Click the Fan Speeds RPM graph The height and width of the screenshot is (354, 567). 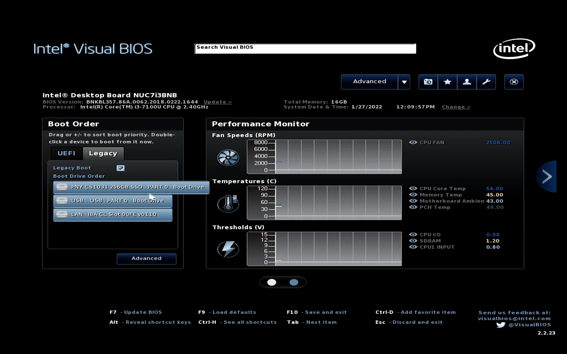pyautogui.click(x=324, y=157)
